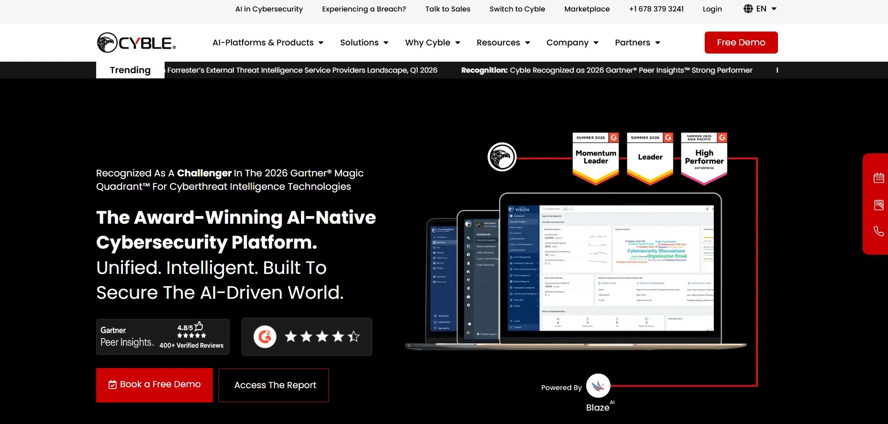Call the +1 678 379 3241 number link
Image resolution: width=888 pixels, height=424 pixels.
[656, 9]
